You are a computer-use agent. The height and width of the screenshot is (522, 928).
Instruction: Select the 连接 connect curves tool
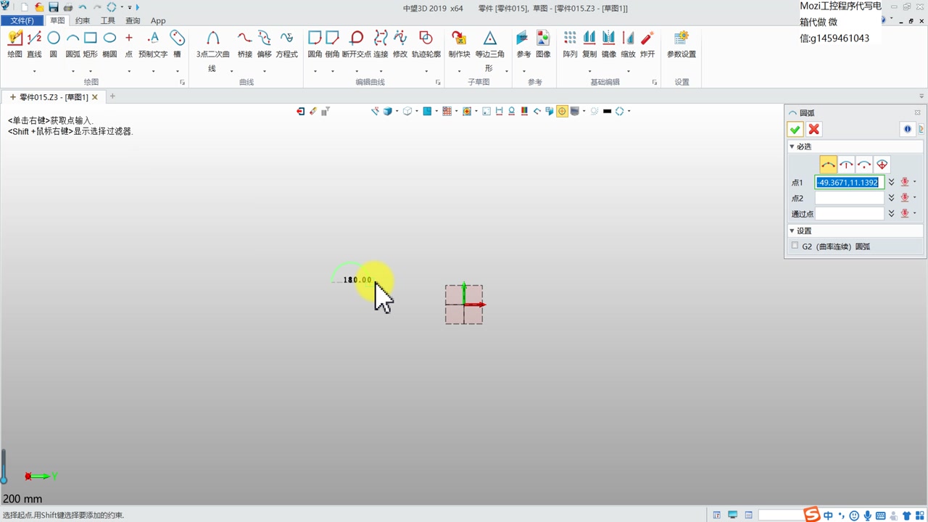tap(381, 45)
